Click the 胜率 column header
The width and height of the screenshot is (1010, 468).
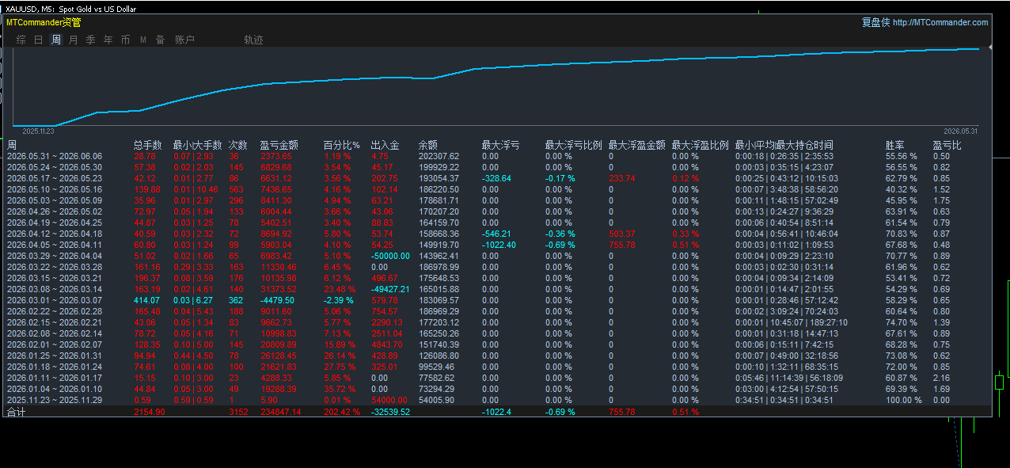pyautogui.click(x=894, y=145)
